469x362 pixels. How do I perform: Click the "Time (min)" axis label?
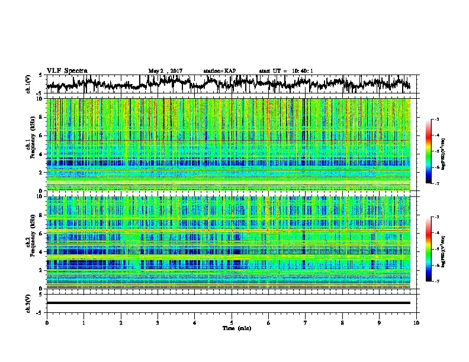click(x=237, y=328)
